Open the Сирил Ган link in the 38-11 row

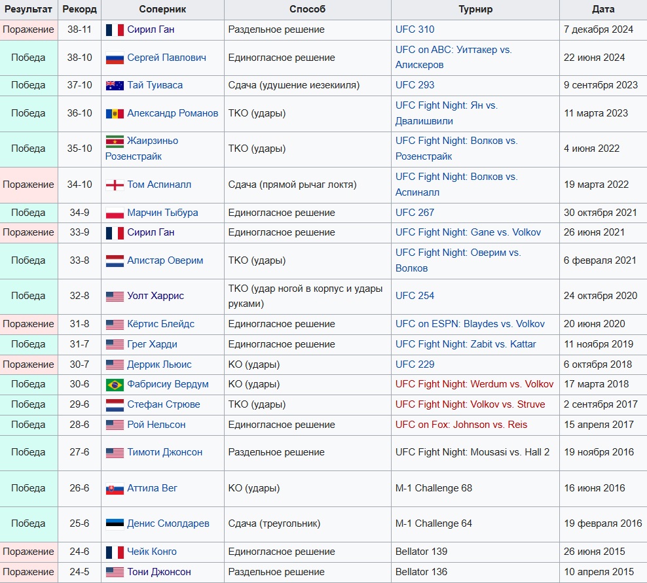tap(151, 29)
